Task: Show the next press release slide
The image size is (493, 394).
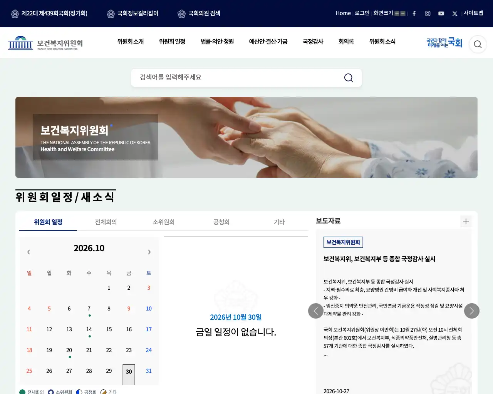Action: (x=472, y=311)
